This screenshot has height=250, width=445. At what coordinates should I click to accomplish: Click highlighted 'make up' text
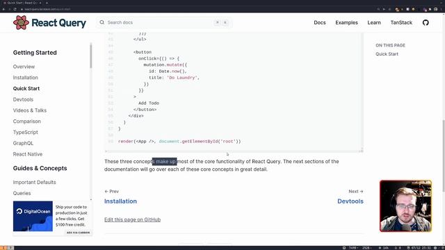coord(165,162)
